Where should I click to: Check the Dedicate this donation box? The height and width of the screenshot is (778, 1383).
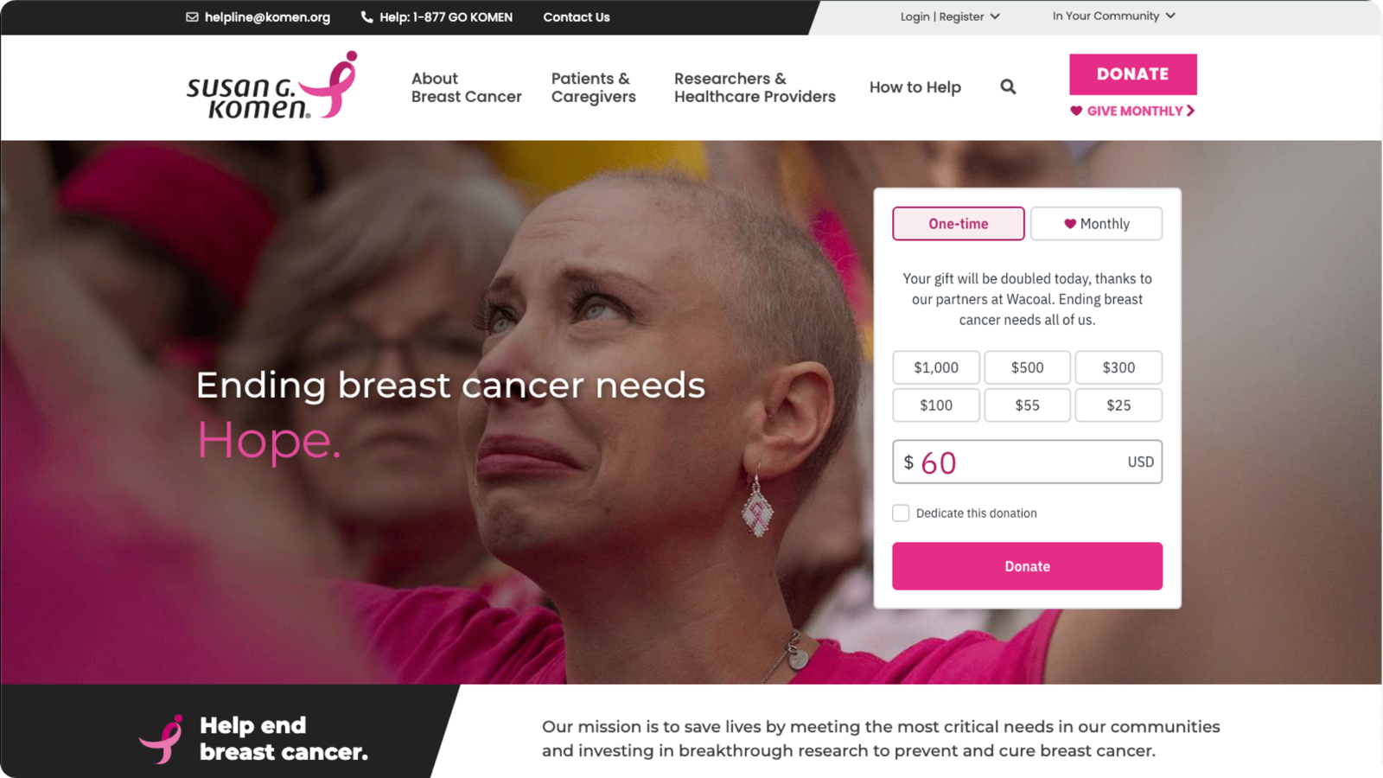(901, 513)
